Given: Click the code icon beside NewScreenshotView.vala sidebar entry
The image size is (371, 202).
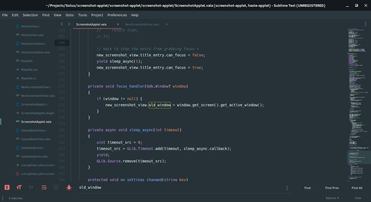Looking at the screenshot, I should tap(18, 96).
